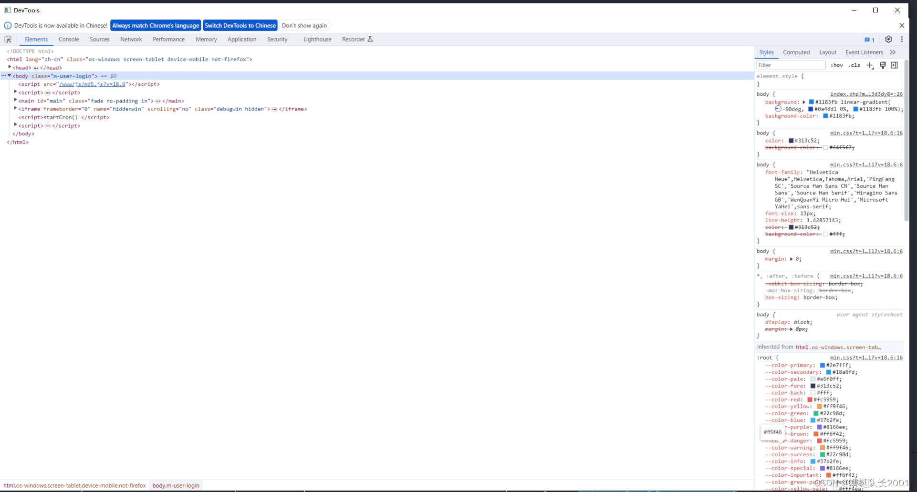The image size is (917, 492).
Task: Open the --color-primary #2e7fff swatch
Action: tap(823, 365)
